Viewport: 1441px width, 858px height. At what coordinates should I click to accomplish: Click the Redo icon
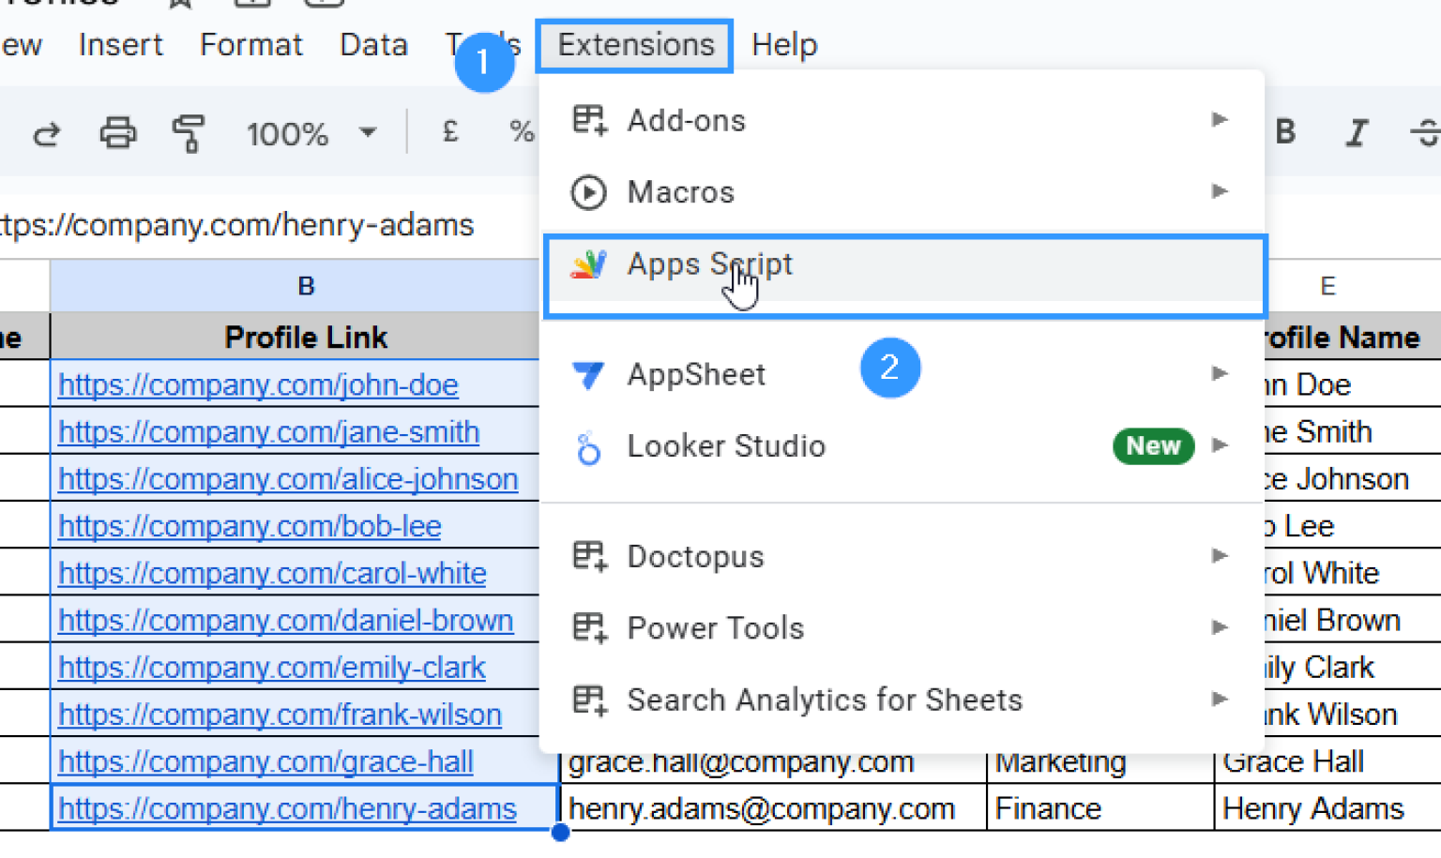[x=46, y=133]
